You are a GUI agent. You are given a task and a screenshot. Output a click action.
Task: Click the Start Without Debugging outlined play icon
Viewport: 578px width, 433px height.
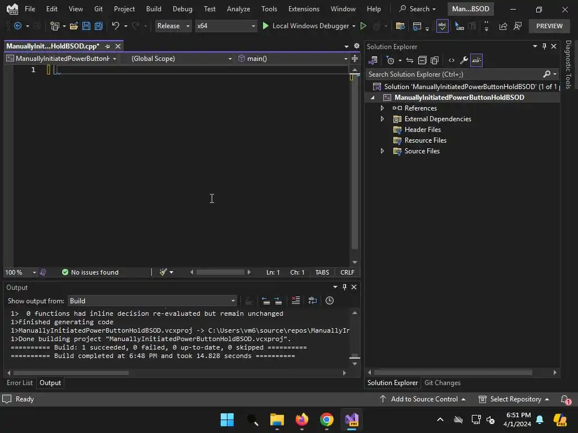pyautogui.click(x=363, y=26)
